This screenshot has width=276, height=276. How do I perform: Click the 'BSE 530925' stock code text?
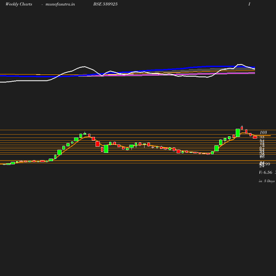(105, 4)
